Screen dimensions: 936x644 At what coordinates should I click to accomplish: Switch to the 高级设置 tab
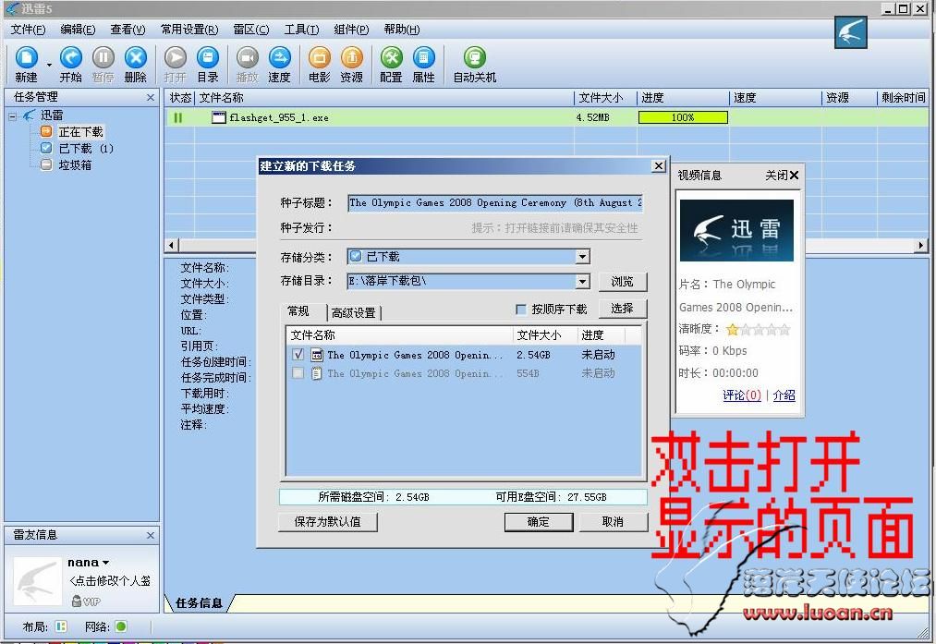pyautogui.click(x=353, y=312)
